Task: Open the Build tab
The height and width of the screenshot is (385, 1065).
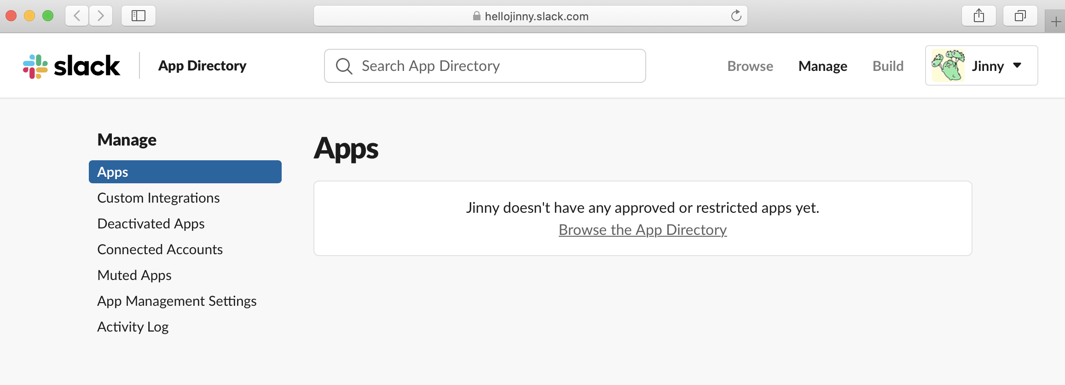Action: click(888, 66)
